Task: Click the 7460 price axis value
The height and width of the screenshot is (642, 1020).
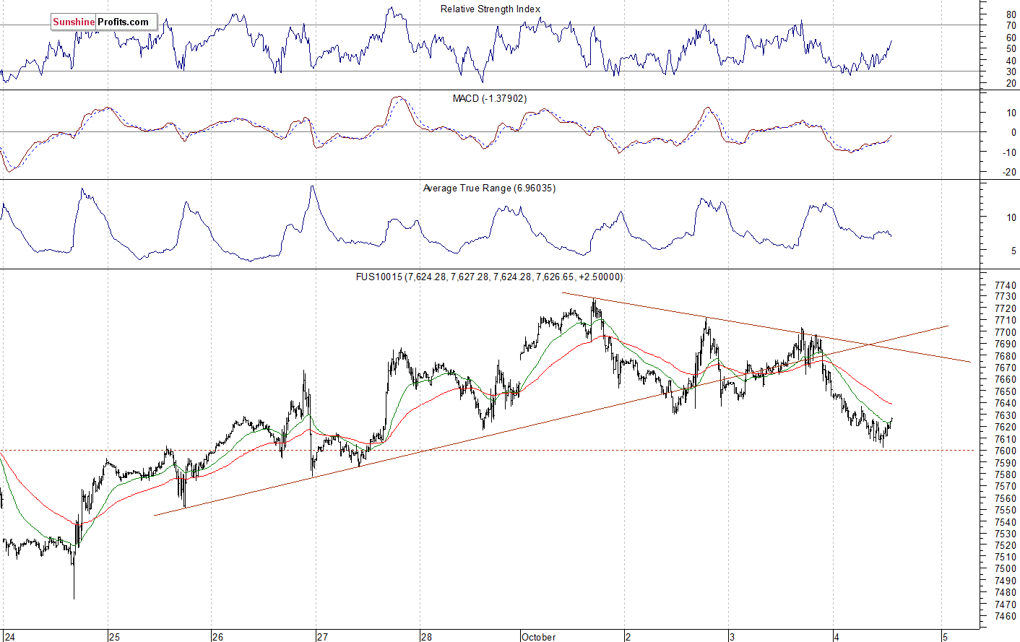Action: (1006, 616)
